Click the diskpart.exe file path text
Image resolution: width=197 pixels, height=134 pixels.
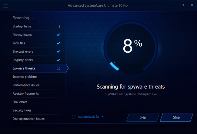(131, 94)
